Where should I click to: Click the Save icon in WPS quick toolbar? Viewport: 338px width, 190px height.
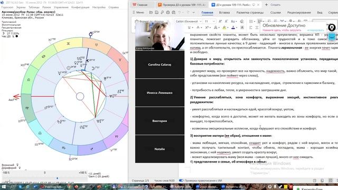point(156,13)
